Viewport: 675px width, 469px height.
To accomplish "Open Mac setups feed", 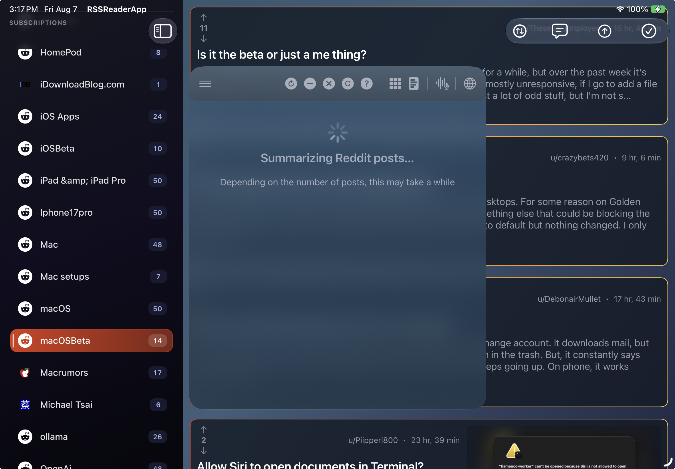I will (x=92, y=277).
